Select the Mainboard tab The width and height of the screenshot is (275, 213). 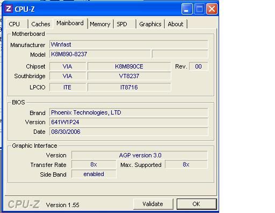tap(70, 23)
